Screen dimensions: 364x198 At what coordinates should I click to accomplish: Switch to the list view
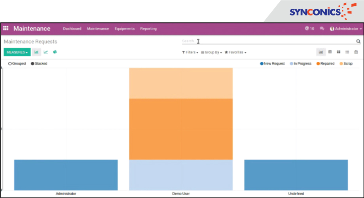[x=347, y=52]
